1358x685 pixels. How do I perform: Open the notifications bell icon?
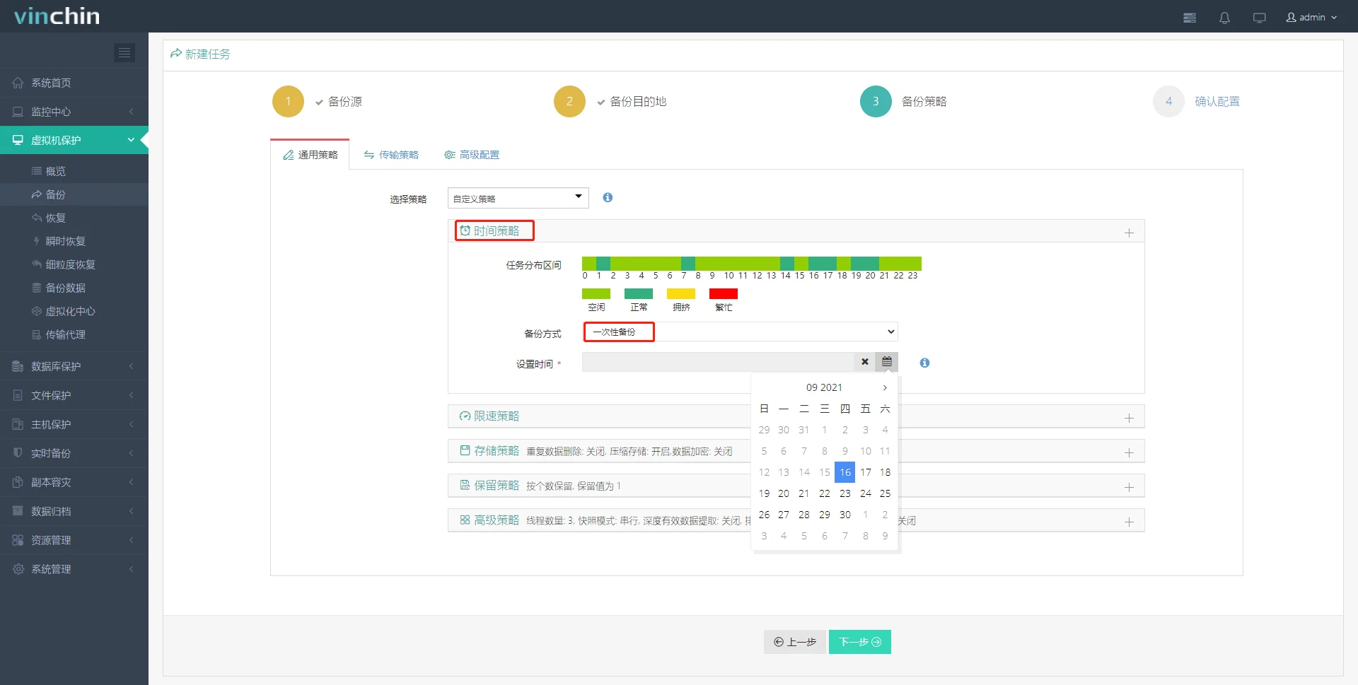point(1224,17)
